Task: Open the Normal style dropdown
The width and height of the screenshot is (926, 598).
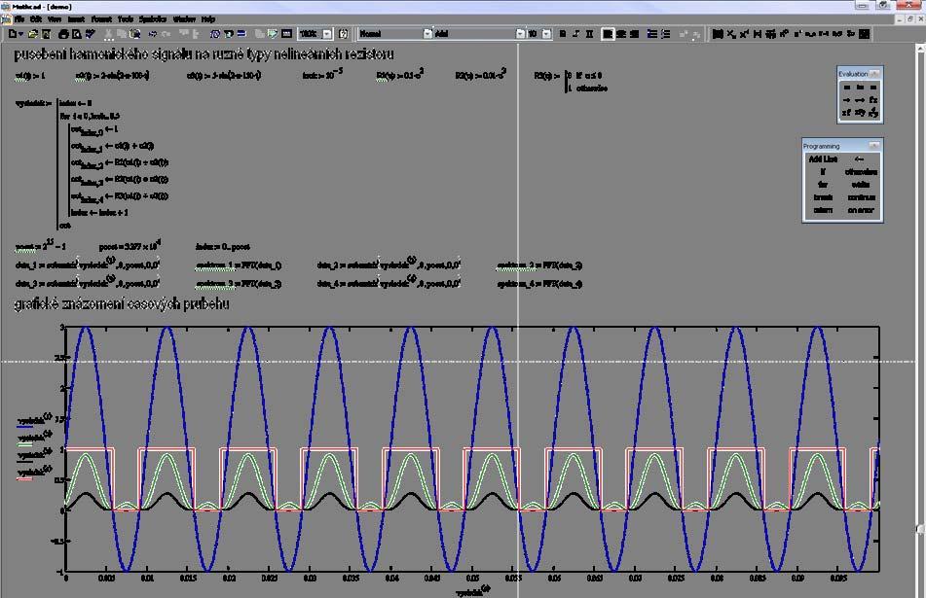Action: pyautogui.click(x=427, y=34)
